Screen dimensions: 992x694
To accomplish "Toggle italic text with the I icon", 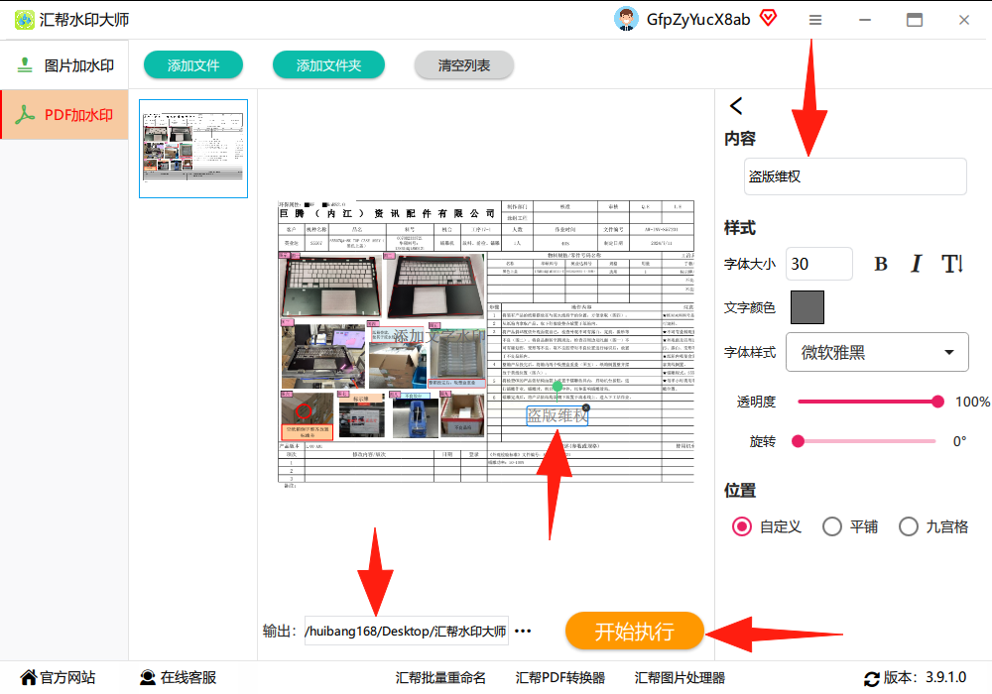I will click(x=916, y=264).
